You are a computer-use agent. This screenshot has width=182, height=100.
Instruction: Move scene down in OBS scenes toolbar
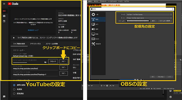(x=92, y=86)
